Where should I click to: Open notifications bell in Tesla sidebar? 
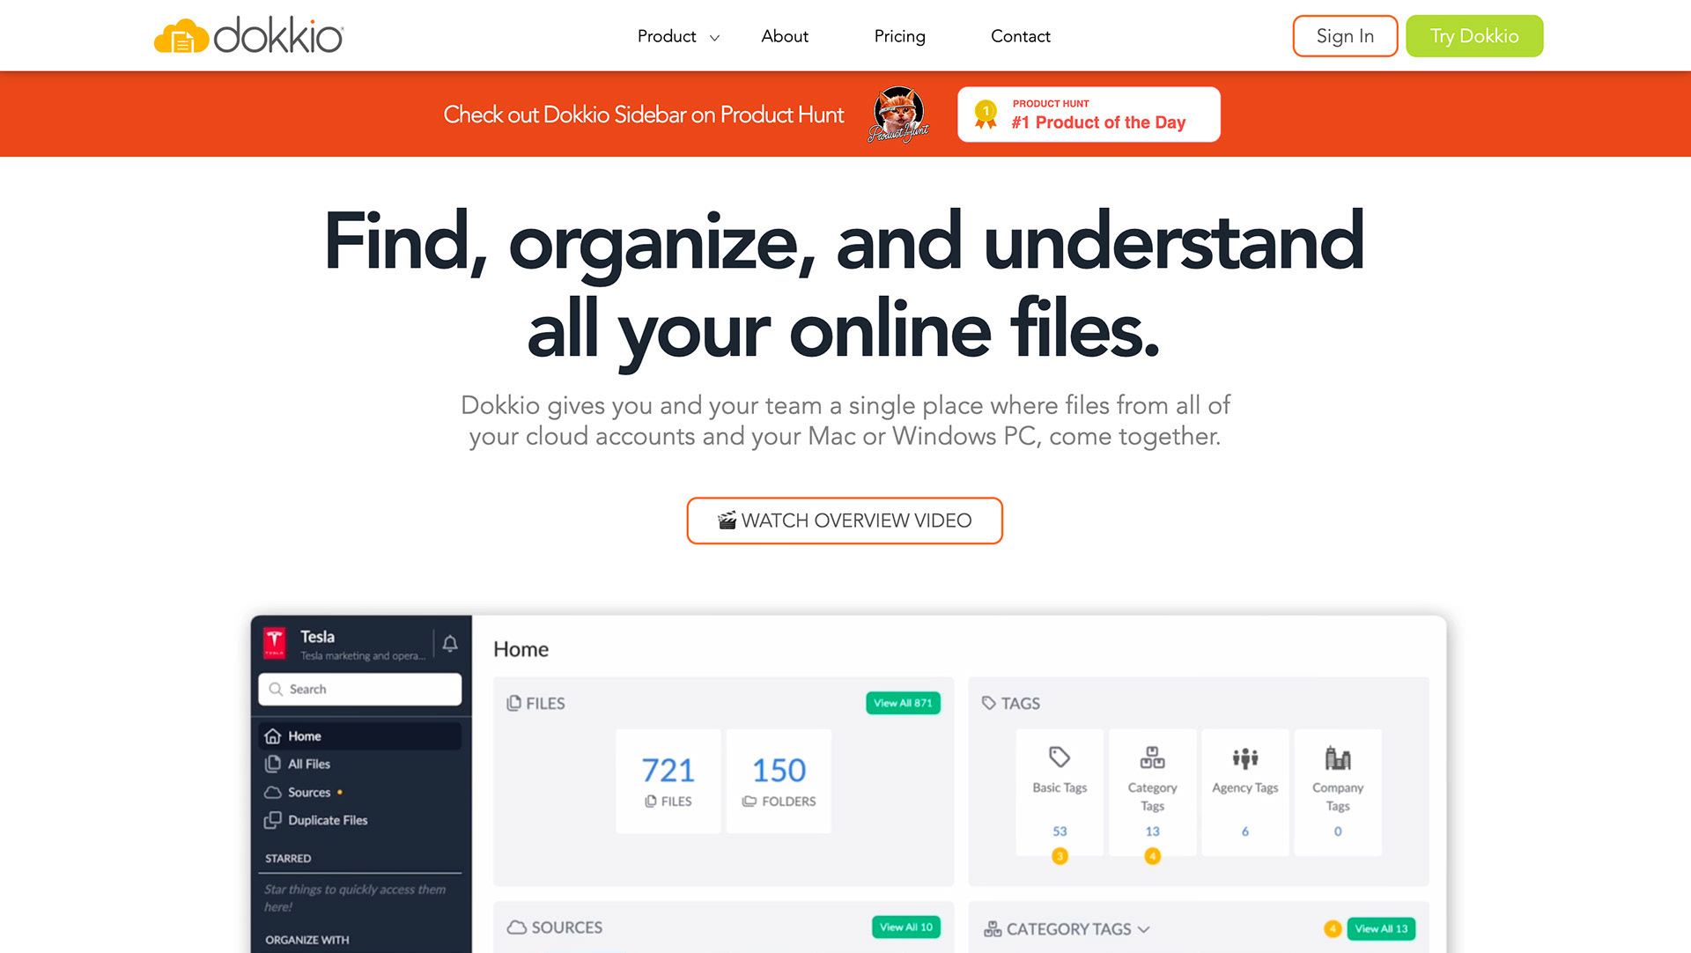tap(450, 643)
